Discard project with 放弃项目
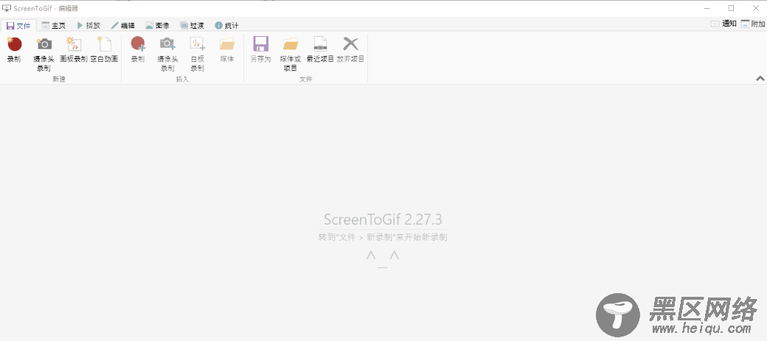The image size is (767, 341). pos(351,49)
